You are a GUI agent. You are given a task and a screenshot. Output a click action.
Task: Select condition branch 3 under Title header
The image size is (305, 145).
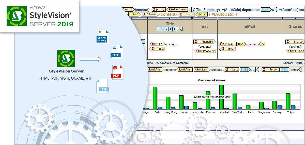click(x=170, y=29)
